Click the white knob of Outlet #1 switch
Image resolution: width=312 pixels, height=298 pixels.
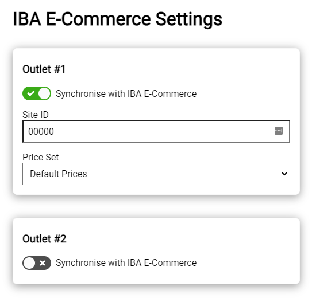(44, 93)
